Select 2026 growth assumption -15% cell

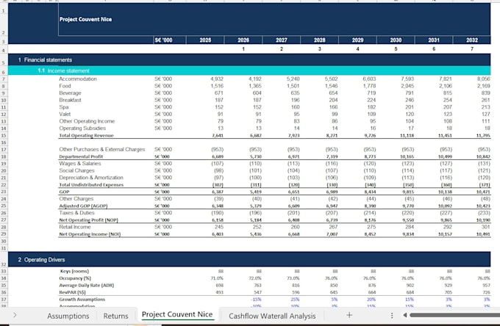coord(256,300)
